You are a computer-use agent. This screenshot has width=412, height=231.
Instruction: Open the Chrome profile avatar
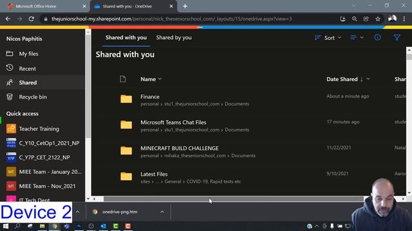tap(392, 19)
